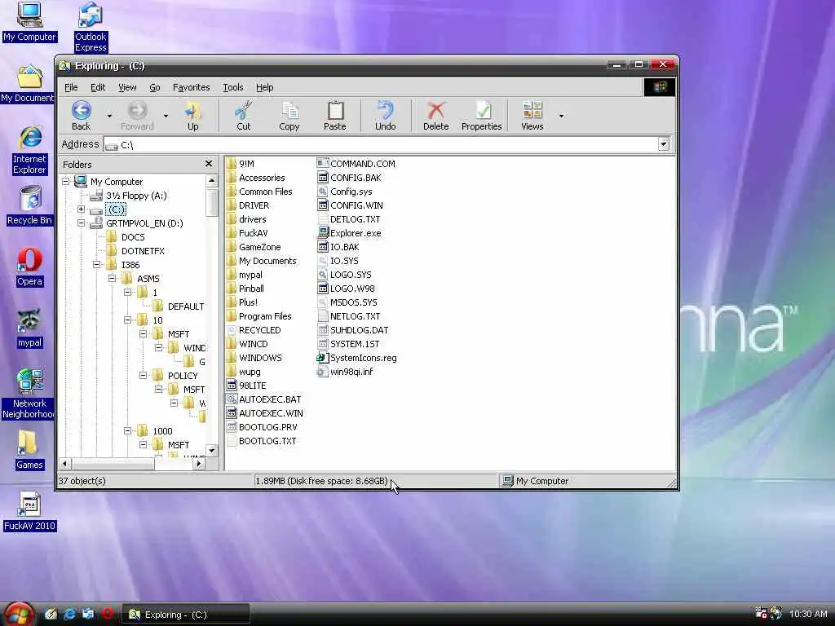The image size is (835, 626).
Task: Collapse the 1000 folder node
Action: (x=127, y=430)
